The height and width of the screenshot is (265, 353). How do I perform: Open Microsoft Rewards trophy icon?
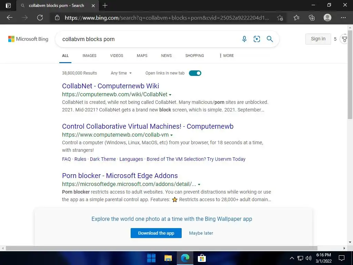tap(344, 39)
